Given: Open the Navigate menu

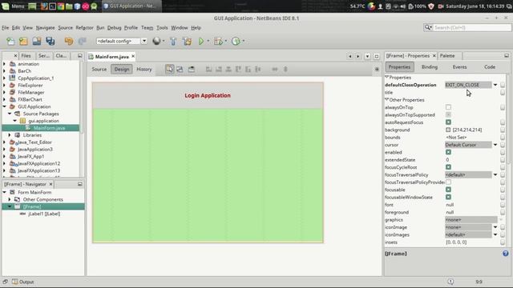Looking at the screenshot, I should [x=45, y=28].
